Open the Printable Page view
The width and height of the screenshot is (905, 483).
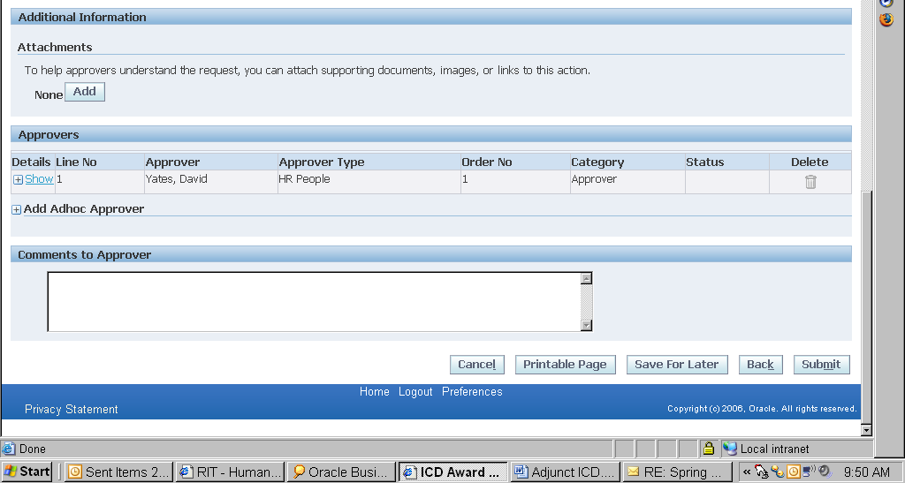(x=565, y=365)
